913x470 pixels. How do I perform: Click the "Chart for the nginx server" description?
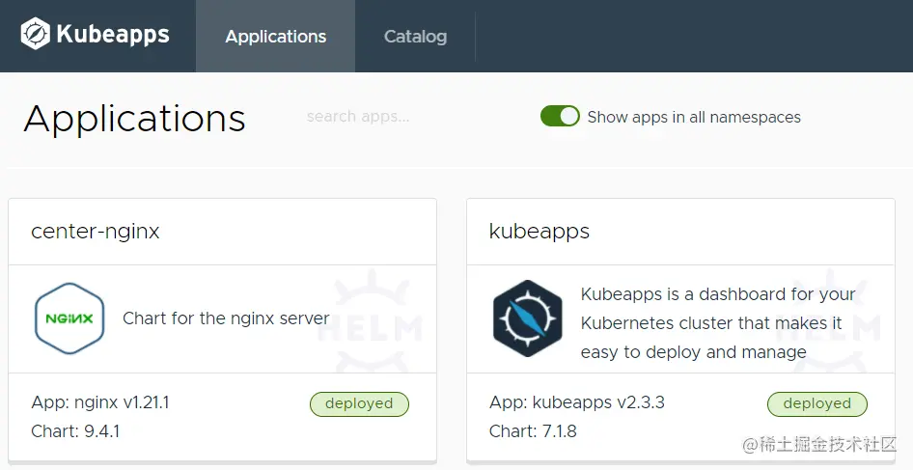pyautogui.click(x=226, y=318)
